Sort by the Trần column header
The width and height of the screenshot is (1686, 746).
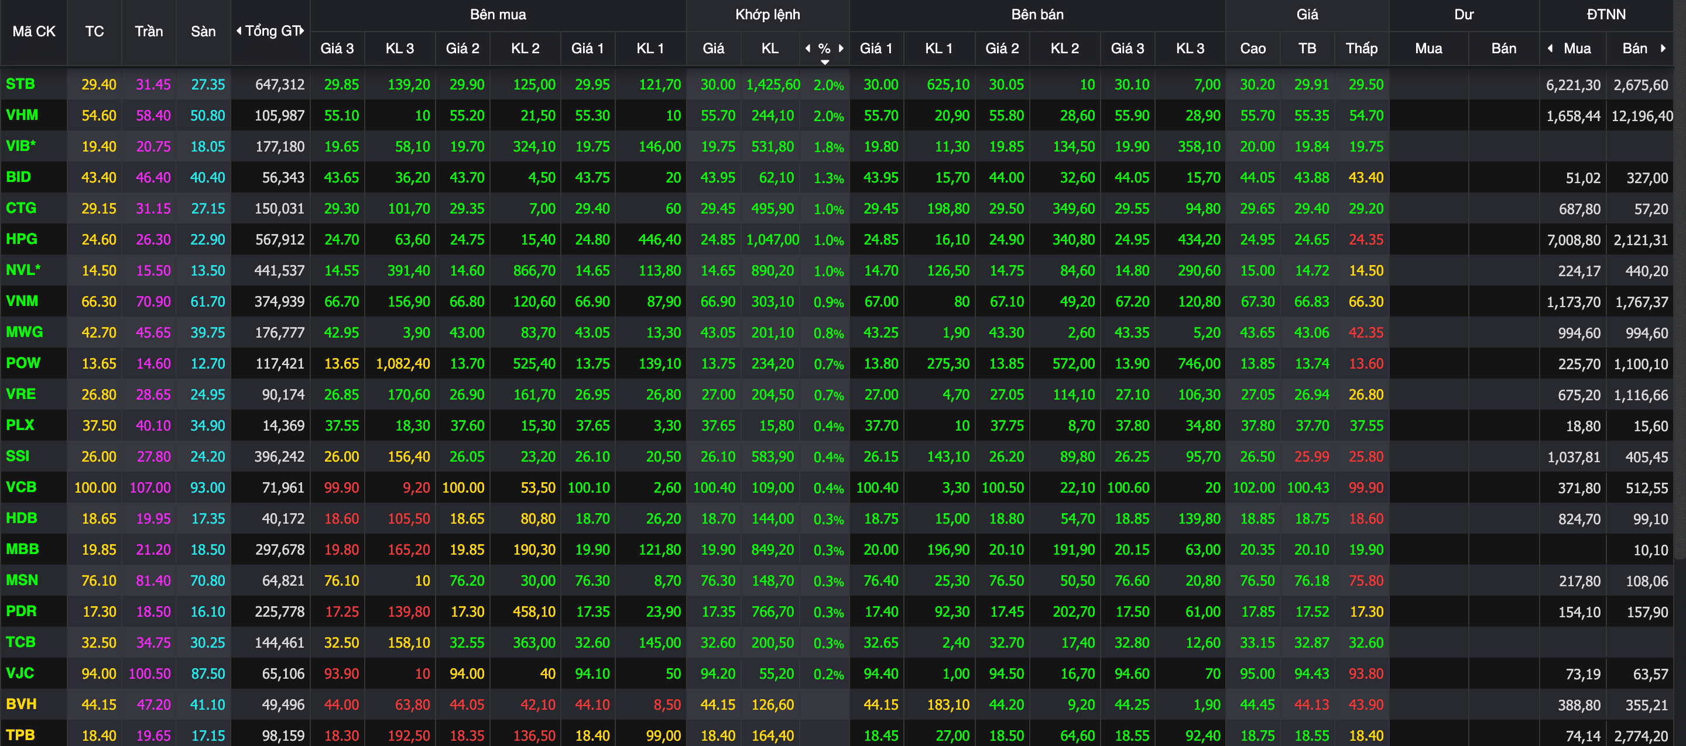(x=149, y=32)
